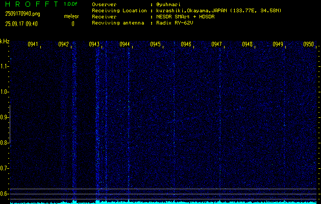Select the filename 2509170940.png
The image size is (321, 204).
click(x=23, y=14)
